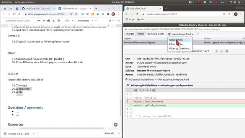Open the blue 00-setup/Untitled.Rmd rename link
This screenshot has width=245, height=138.
point(159,79)
